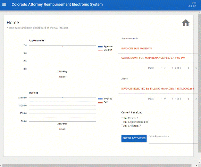Go to next alerts page arrow
201x167 pixels.
point(196,99)
